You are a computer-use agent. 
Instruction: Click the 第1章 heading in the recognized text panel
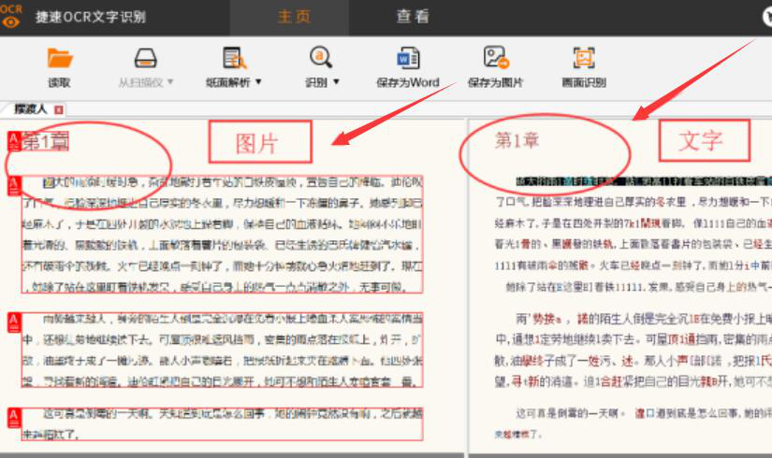point(517,141)
